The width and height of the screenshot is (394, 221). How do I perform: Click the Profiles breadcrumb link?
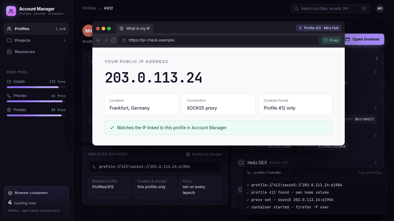[89, 8]
